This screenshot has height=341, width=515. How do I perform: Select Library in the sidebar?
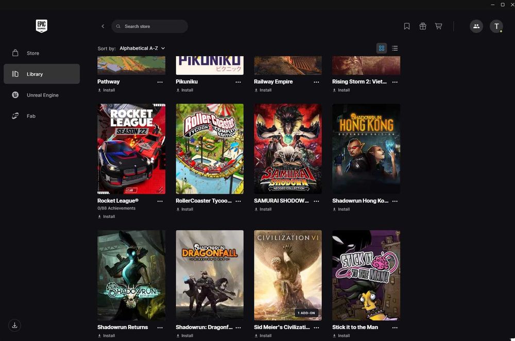(42, 74)
